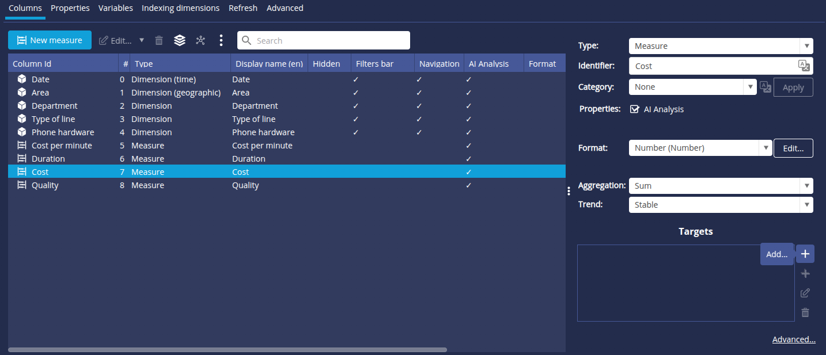
Task: Click the delete trash icon in toolbar
Action: pyautogui.click(x=159, y=40)
